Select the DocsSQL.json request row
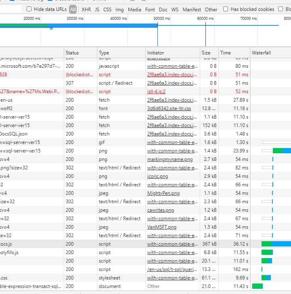 pyautogui.click(x=14, y=134)
